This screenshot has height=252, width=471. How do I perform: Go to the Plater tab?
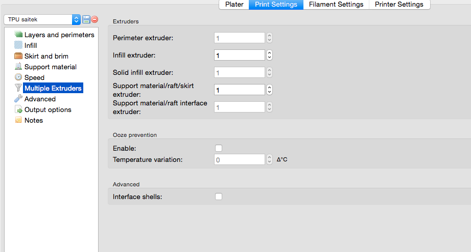(x=234, y=5)
